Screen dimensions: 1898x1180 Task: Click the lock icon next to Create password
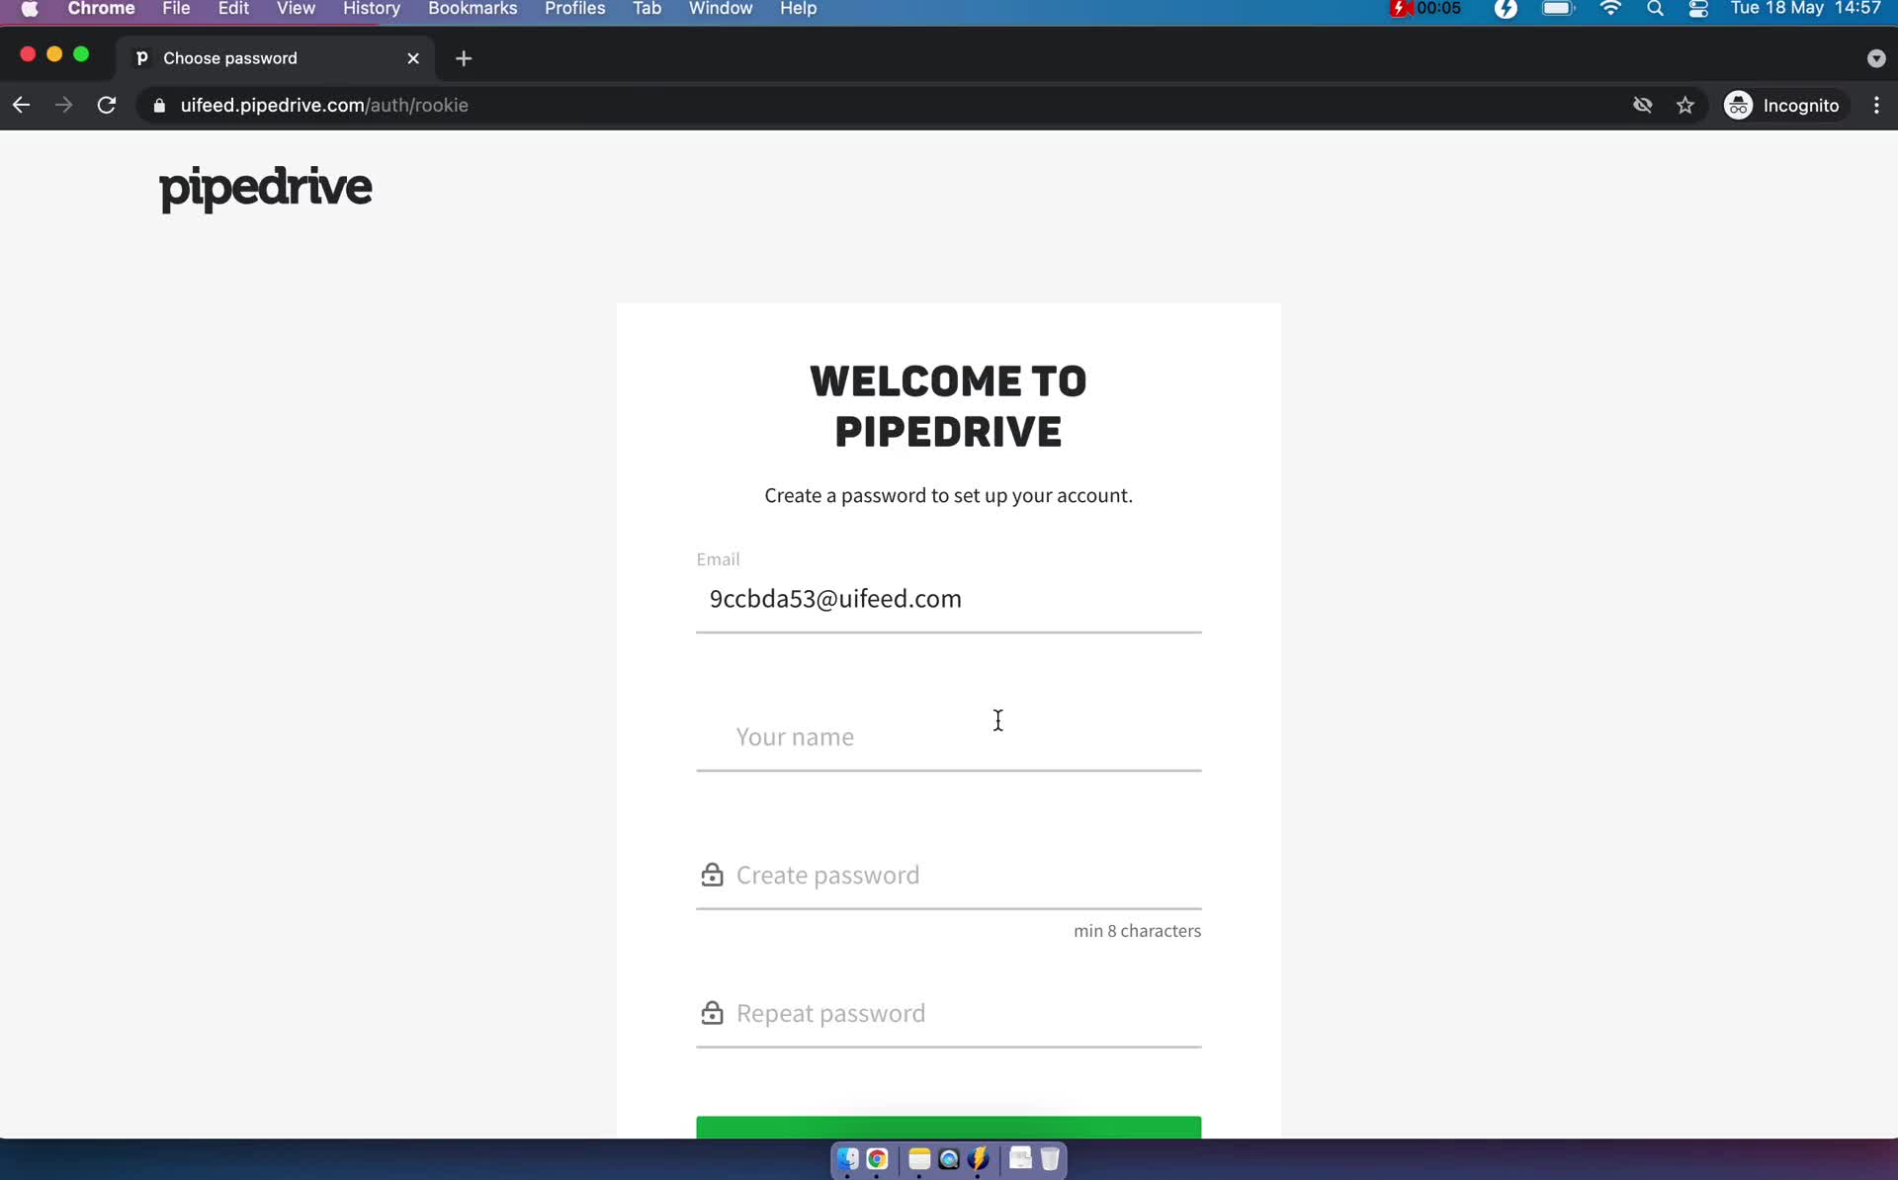pyautogui.click(x=713, y=872)
